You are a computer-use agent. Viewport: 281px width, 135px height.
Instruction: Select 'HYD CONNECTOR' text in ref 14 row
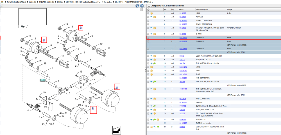coord(203,78)
